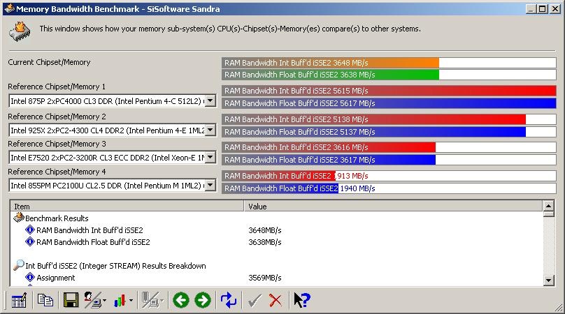The image size is (565, 314).
Task: Click the window description text
Action: 230,29
